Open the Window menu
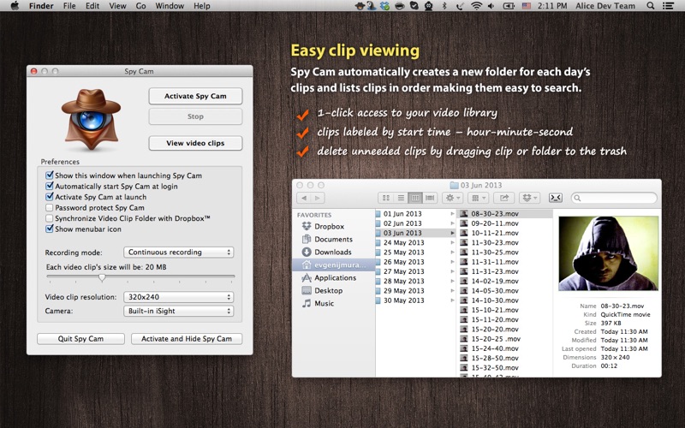685x428 pixels. coord(170,6)
